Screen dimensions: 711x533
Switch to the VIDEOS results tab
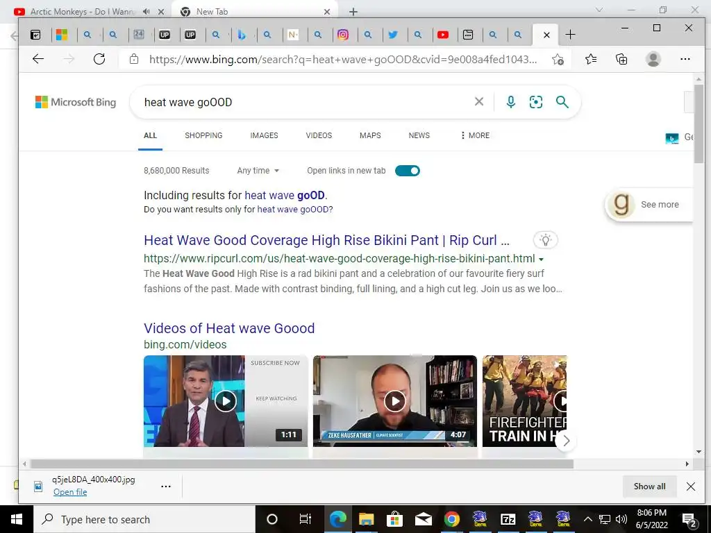point(319,135)
